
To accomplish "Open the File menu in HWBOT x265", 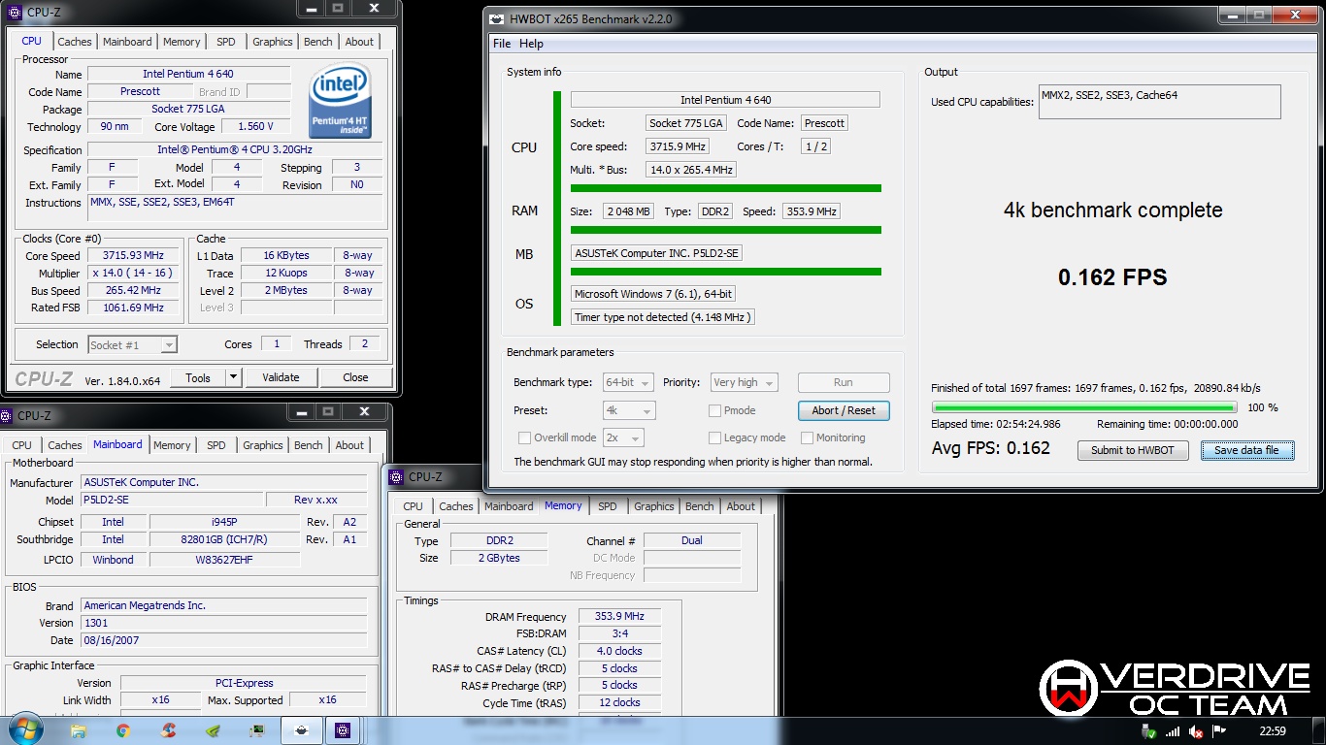I will click(x=502, y=44).
